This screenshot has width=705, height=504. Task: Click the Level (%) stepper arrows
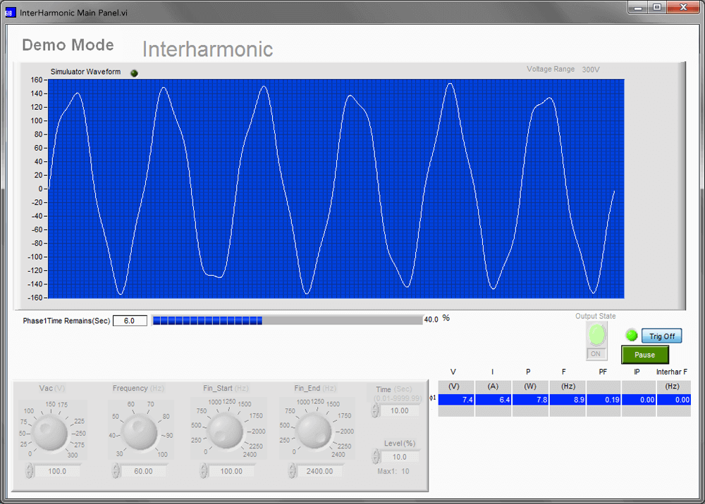[x=375, y=457]
